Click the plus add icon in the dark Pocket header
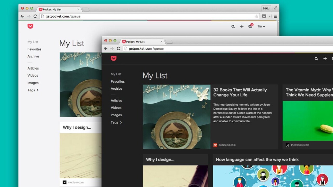333x187 pixels. pyautogui.click(x=325, y=59)
